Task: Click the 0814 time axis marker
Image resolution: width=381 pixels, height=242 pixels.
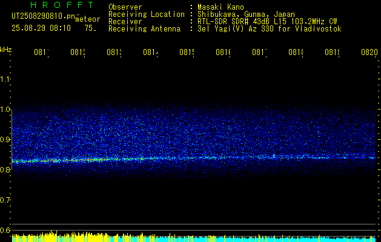Action: pyautogui.click(x=150, y=53)
